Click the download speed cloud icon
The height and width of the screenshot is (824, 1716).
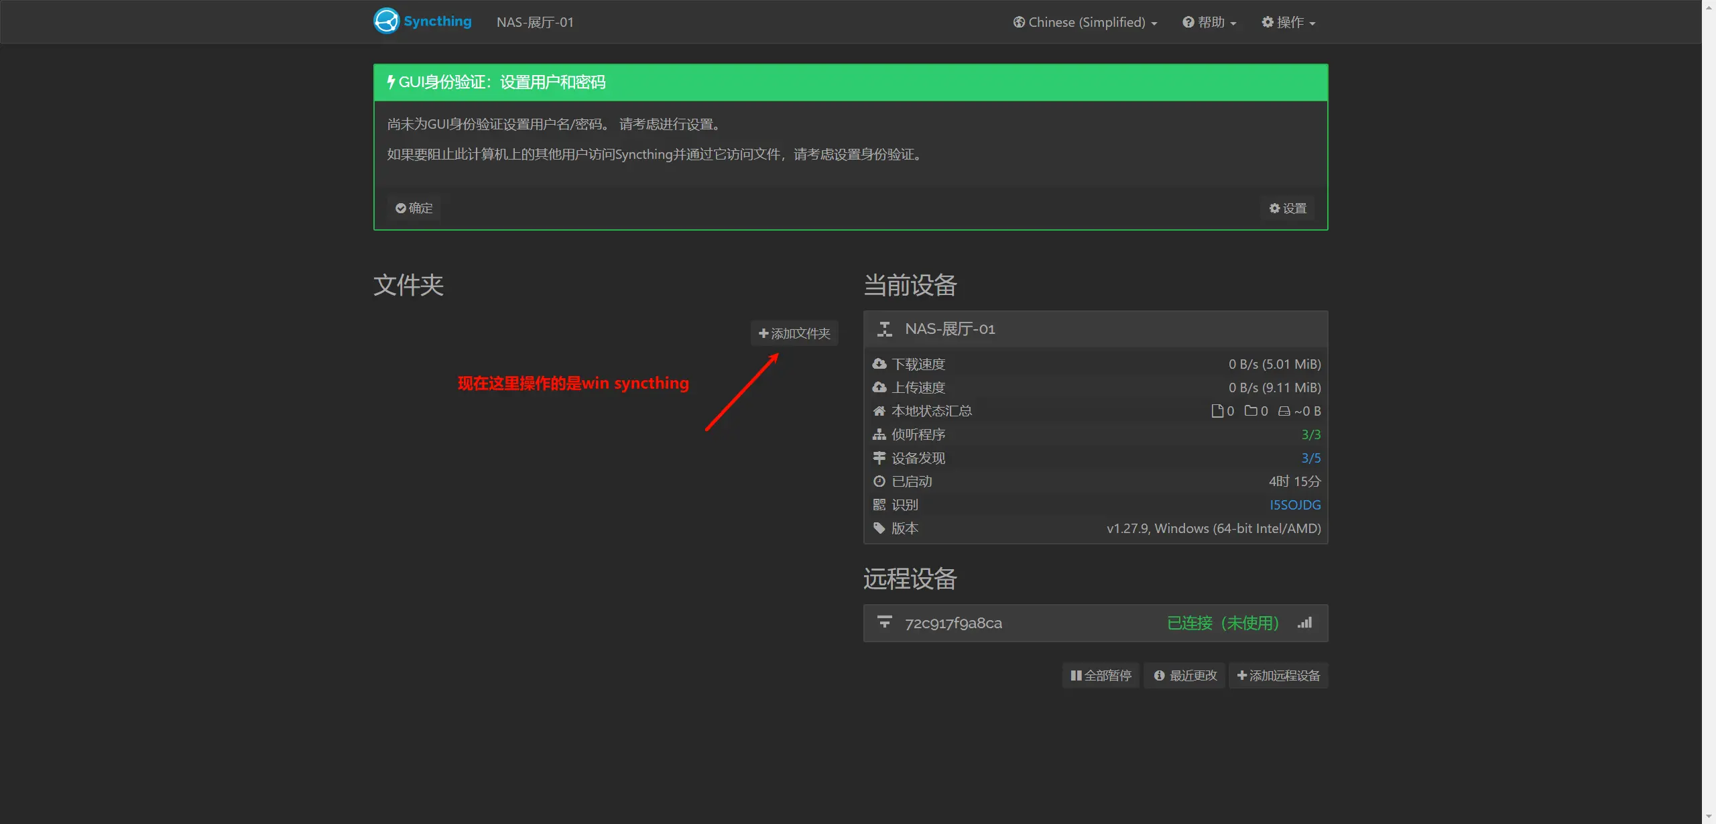pos(879,363)
